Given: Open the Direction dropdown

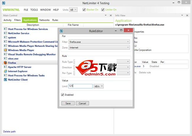Looking at the screenshot, I should [102, 67].
